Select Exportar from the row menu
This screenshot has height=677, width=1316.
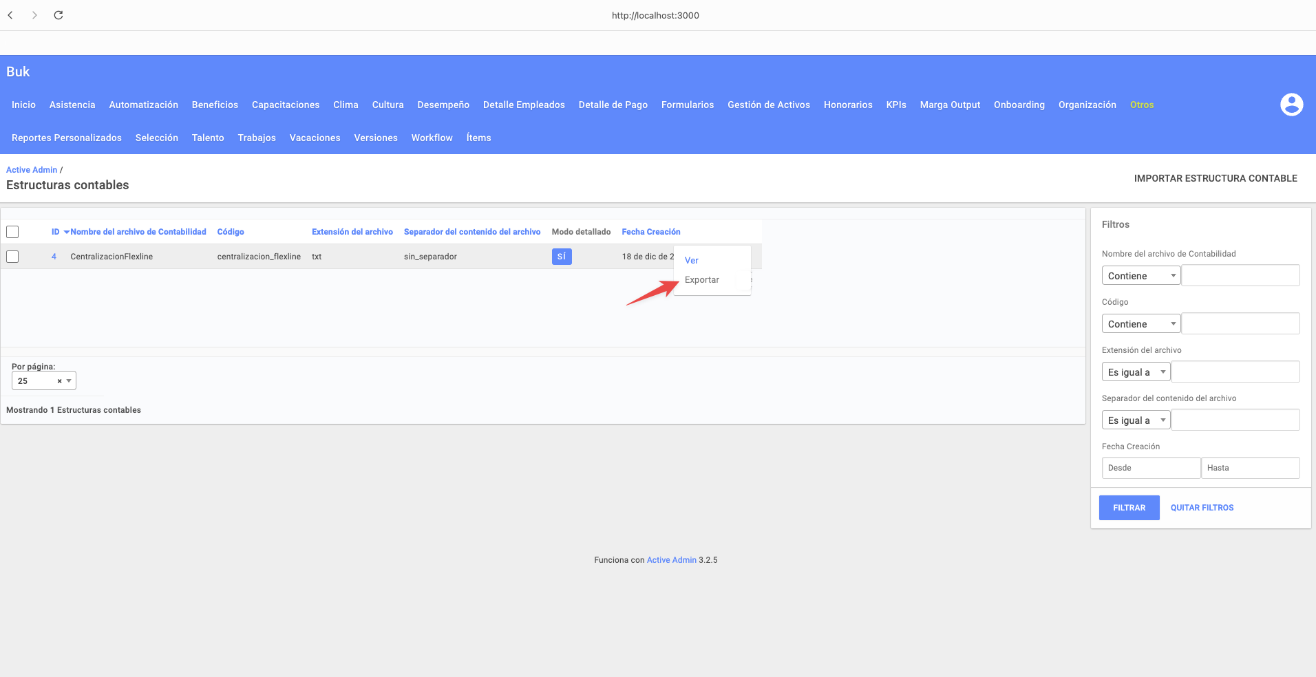click(701, 280)
